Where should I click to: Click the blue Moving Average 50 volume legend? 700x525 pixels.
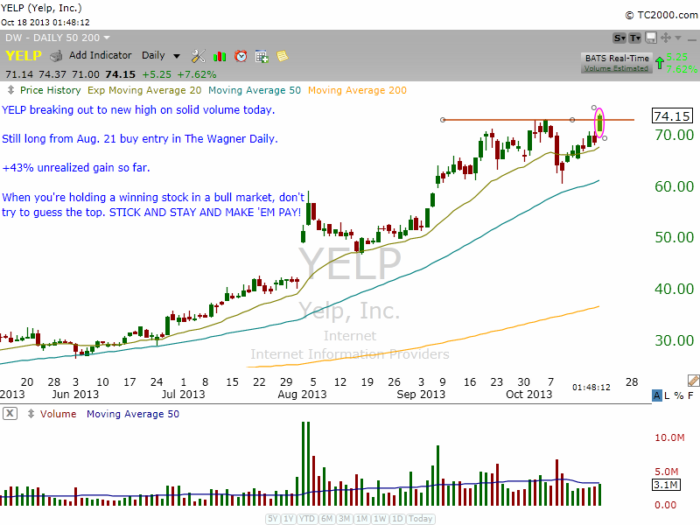point(133,414)
